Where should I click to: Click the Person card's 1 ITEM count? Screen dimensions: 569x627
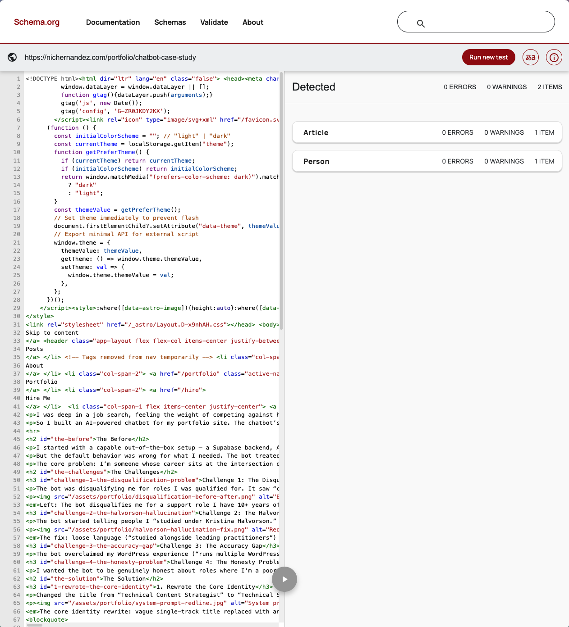545,161
